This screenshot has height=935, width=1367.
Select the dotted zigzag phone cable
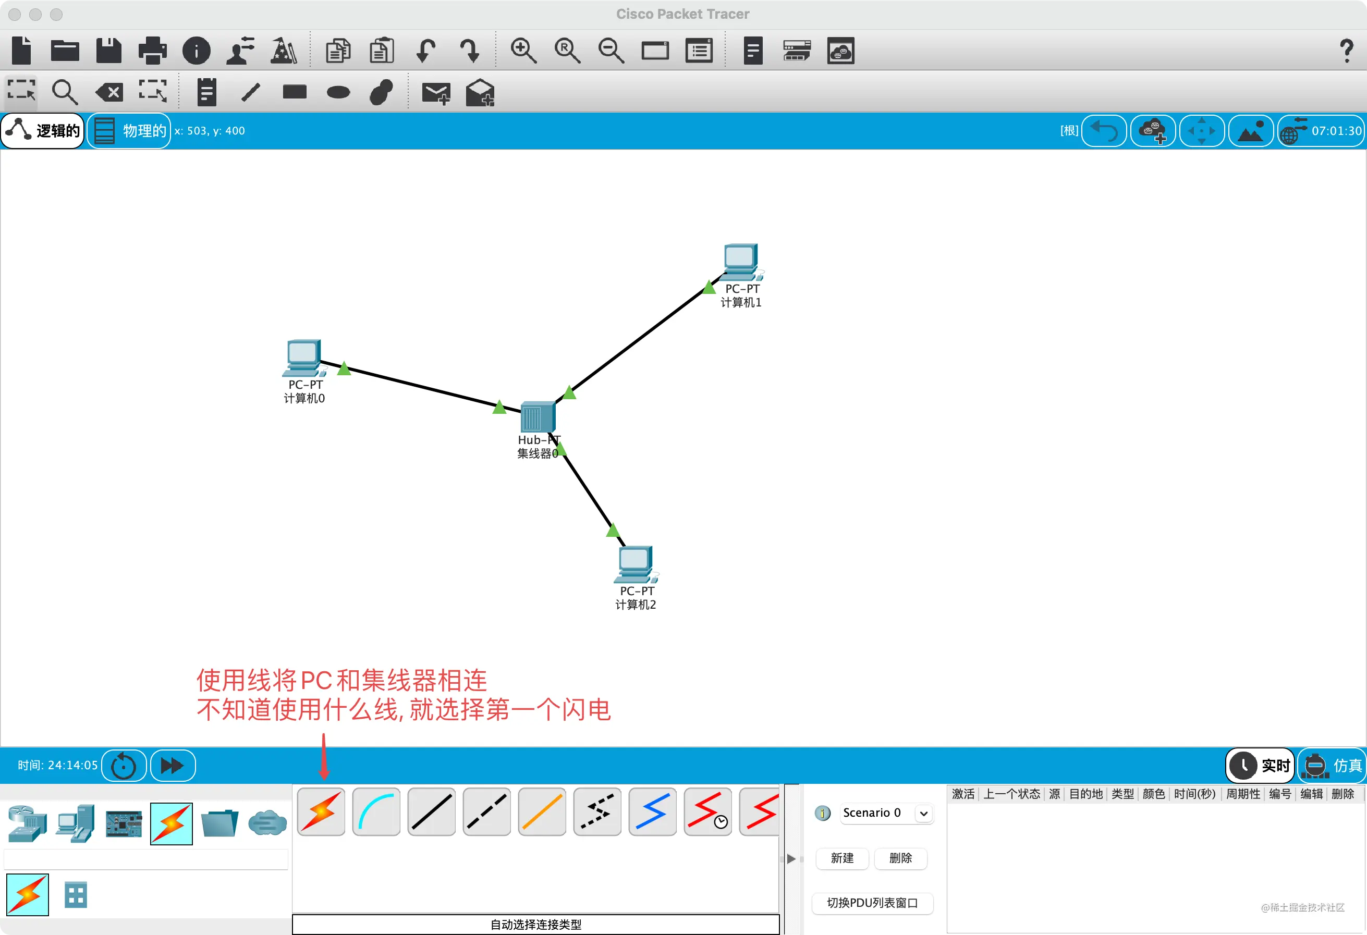[597, 812]
